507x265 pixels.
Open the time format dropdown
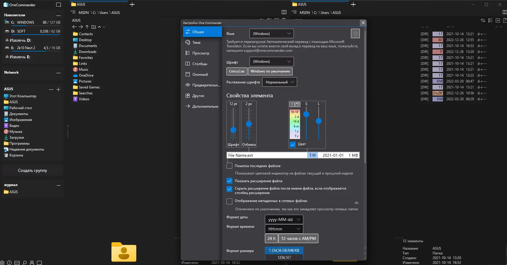pos(284,229)
